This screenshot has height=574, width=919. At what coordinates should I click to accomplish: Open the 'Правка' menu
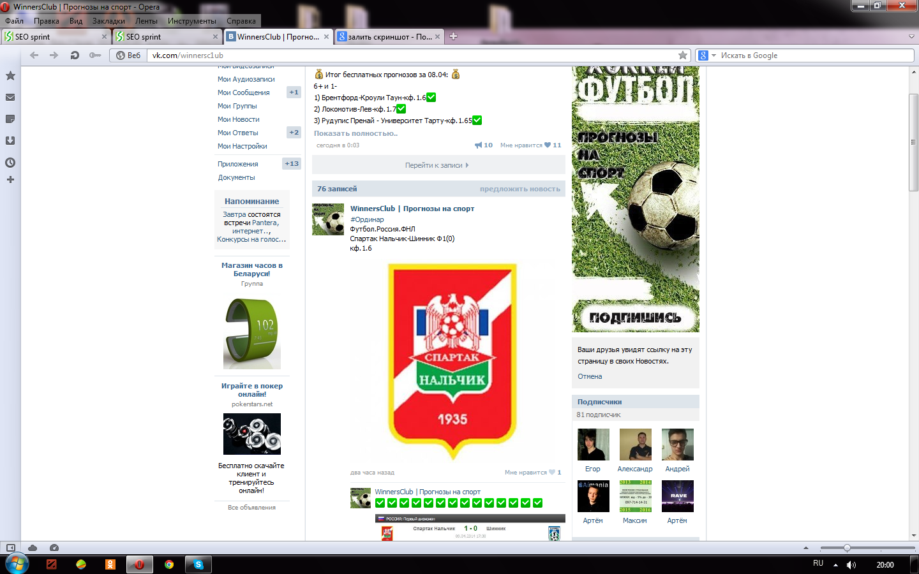pos(47,21)
